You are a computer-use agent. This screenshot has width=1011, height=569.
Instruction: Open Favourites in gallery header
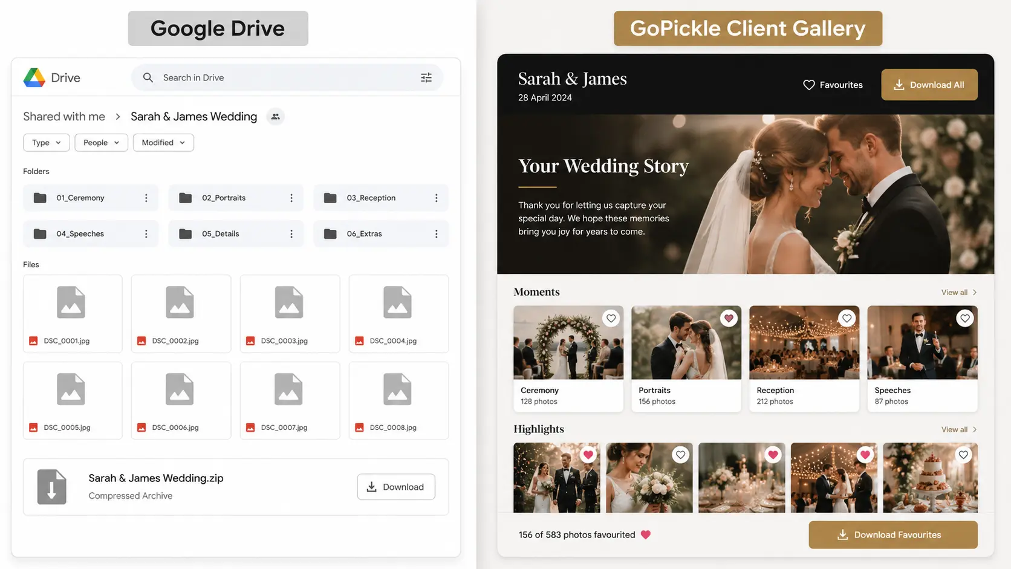833,85
